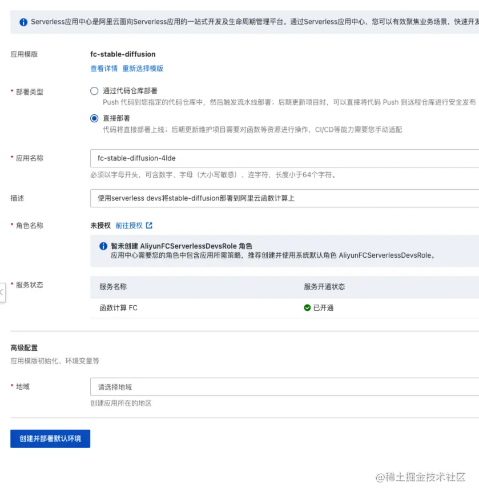Focus the 应用名称 input field

pyautogui.click(x=284, y=158)
